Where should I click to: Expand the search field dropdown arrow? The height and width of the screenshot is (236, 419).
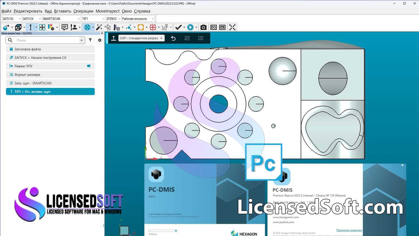(x=81, y=40)
